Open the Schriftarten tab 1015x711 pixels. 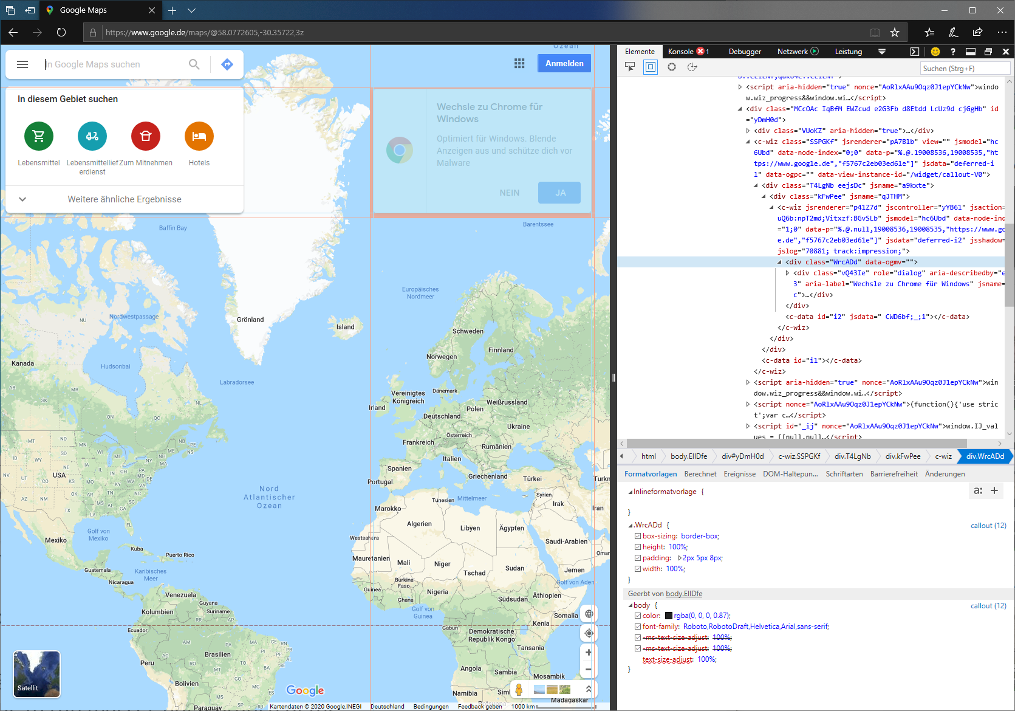point(844,474)
